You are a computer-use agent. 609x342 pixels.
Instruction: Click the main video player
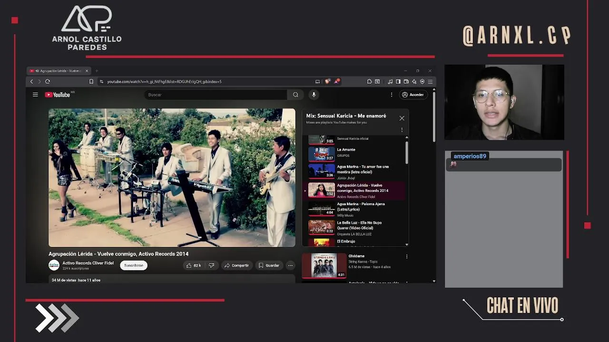172,178
